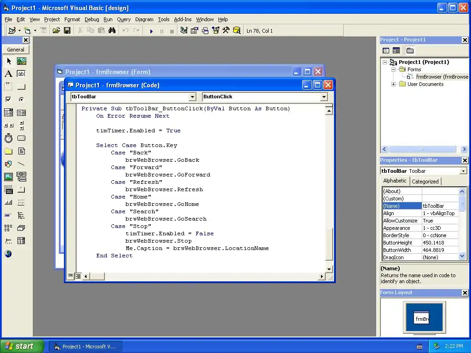This screenshot has width=471, height=353.
Task: Click the Open Project toolbar icon
Action: coord(57,31)
